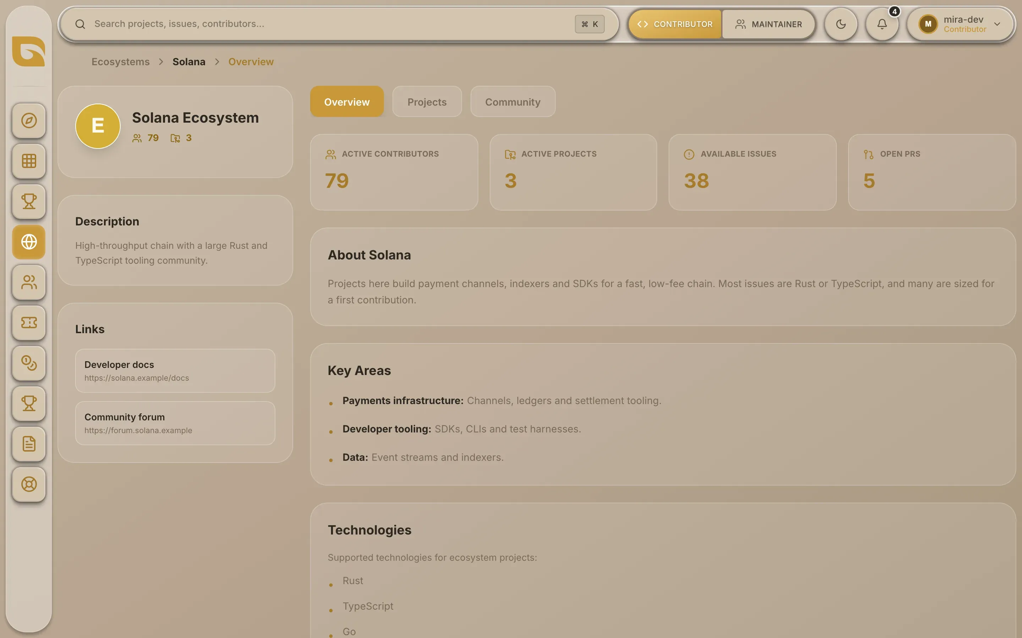Open the grid sidebar icon
The width and height of the screenshot is (1022, 638).
[29, 161]
